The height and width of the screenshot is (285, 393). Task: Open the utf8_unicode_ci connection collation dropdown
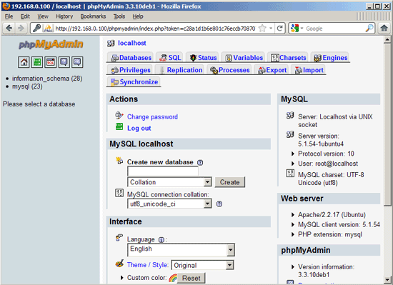(169, 204)
